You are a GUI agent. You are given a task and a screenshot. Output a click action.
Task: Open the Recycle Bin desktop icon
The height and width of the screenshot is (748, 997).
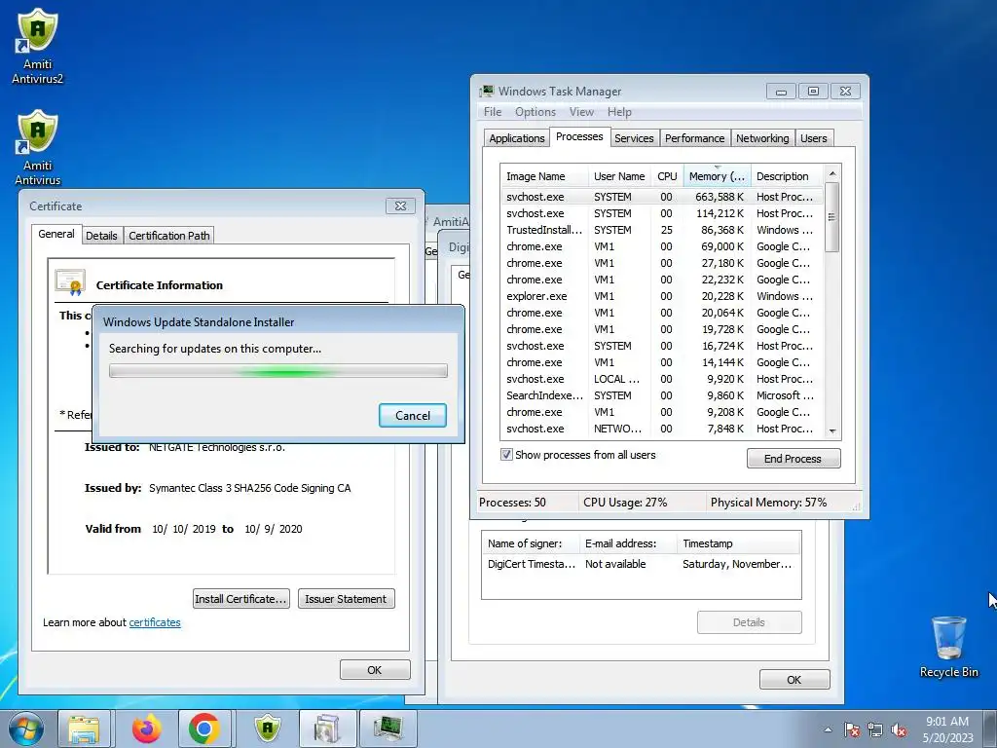click(948, 647)
